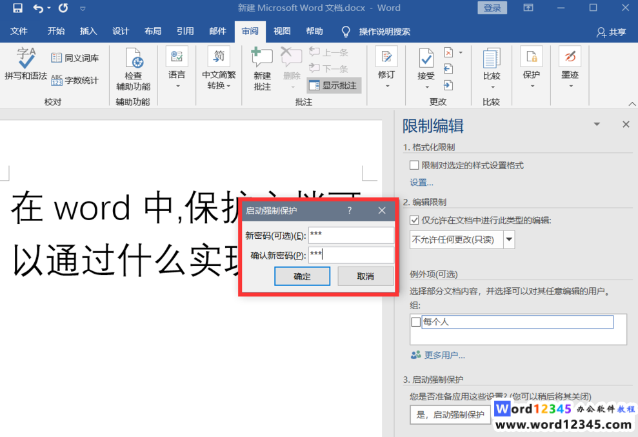Close the 启动强制保护 dialog

(x=382, y=210)
